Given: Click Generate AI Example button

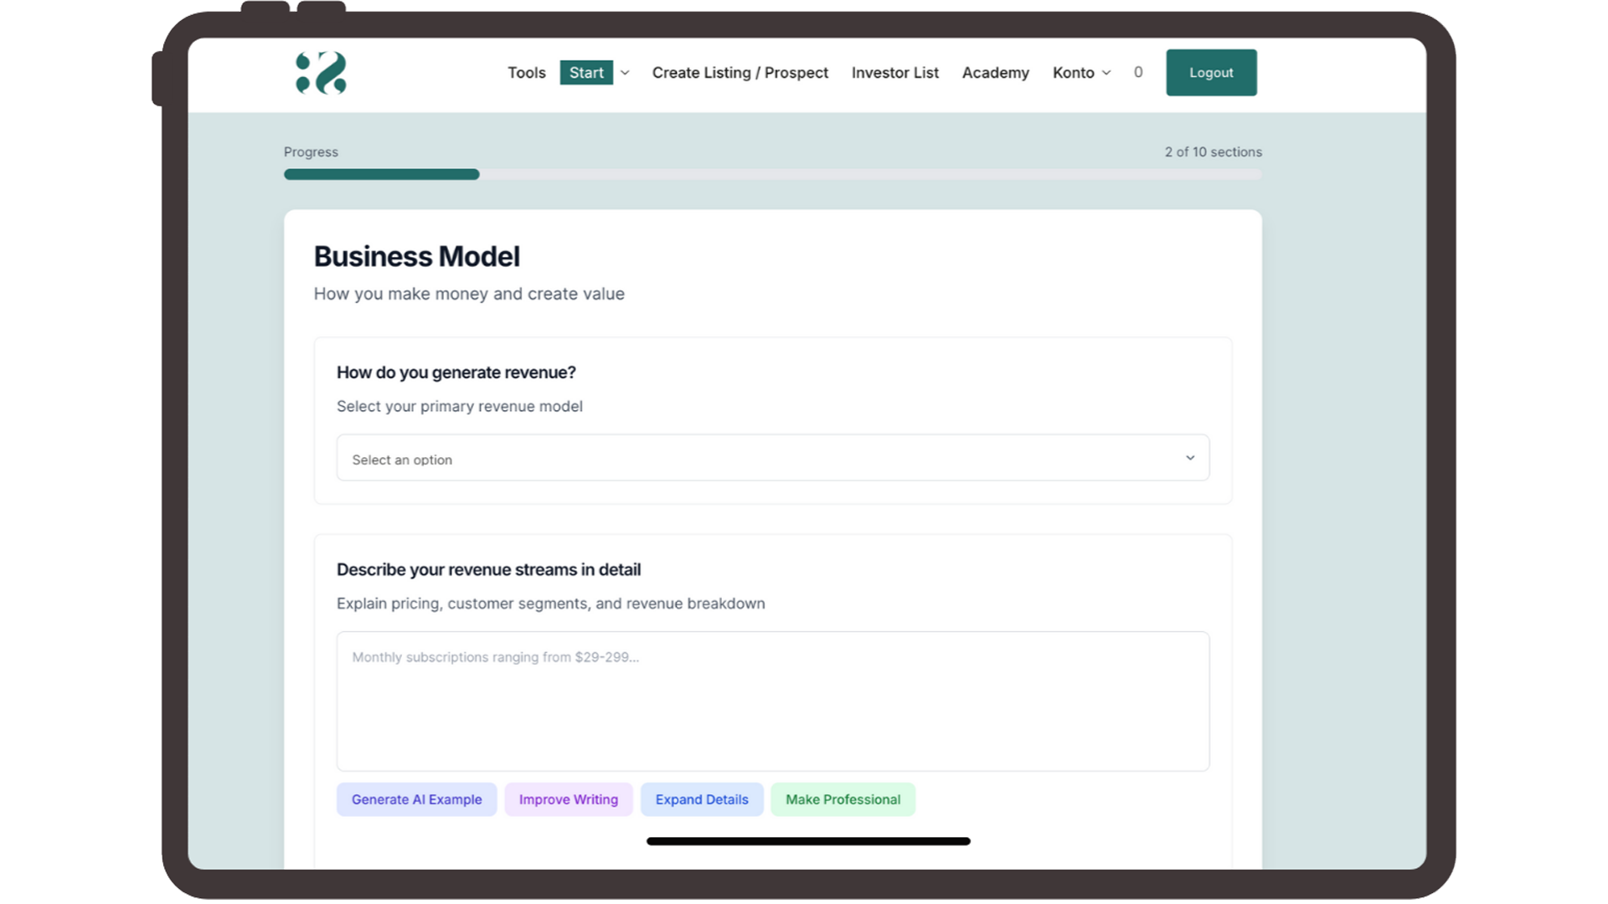Looking at the screenshot, I should [x=416, y=799].
